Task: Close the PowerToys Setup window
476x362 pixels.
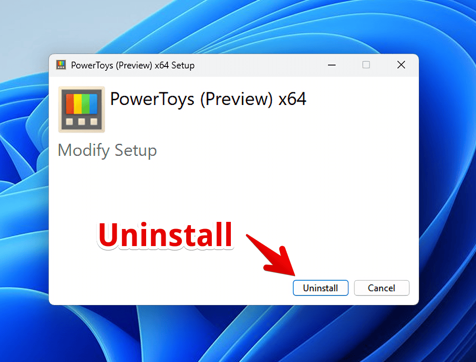Action: tap(401, 65)
